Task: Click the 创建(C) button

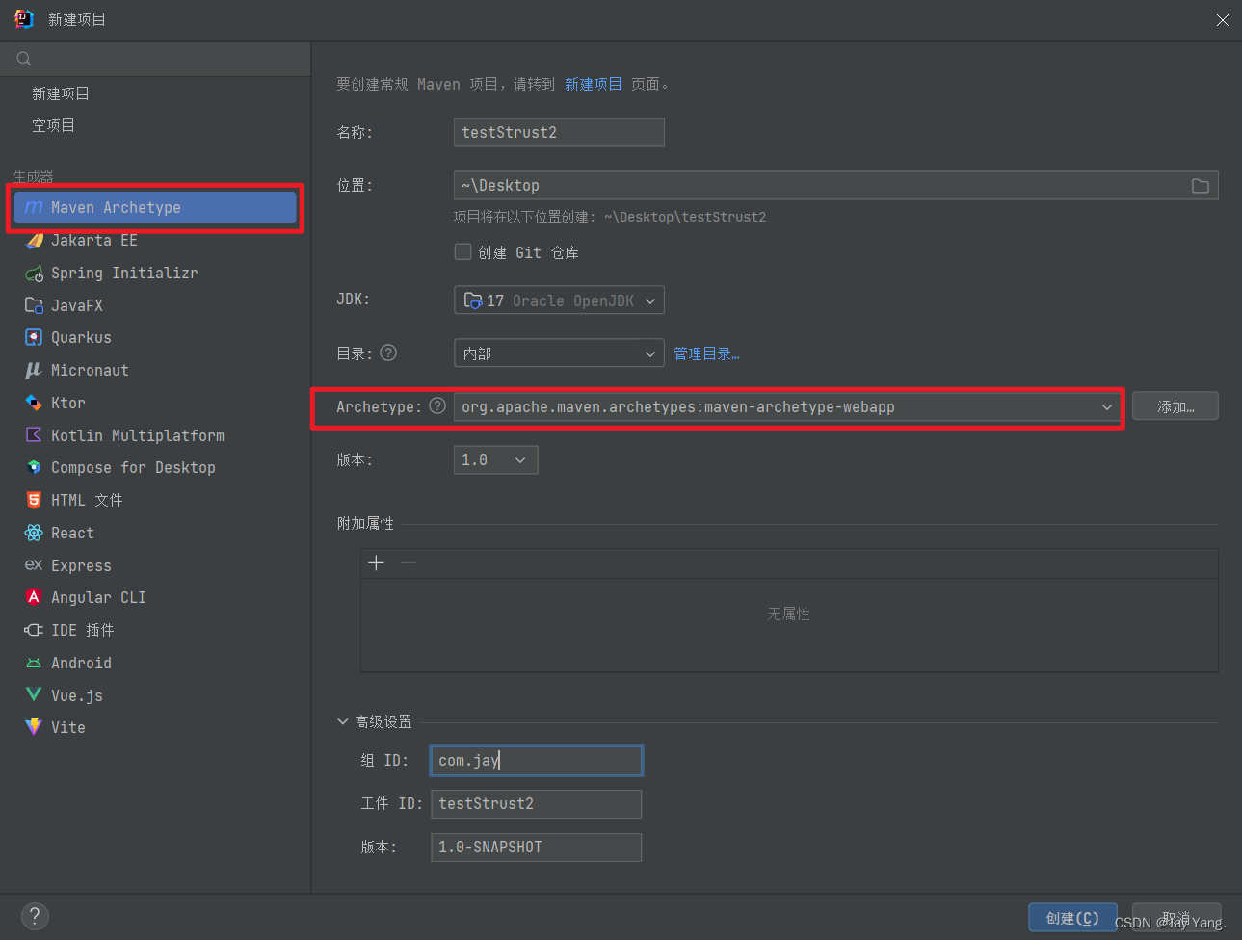Action: [x=1072, y=918]
